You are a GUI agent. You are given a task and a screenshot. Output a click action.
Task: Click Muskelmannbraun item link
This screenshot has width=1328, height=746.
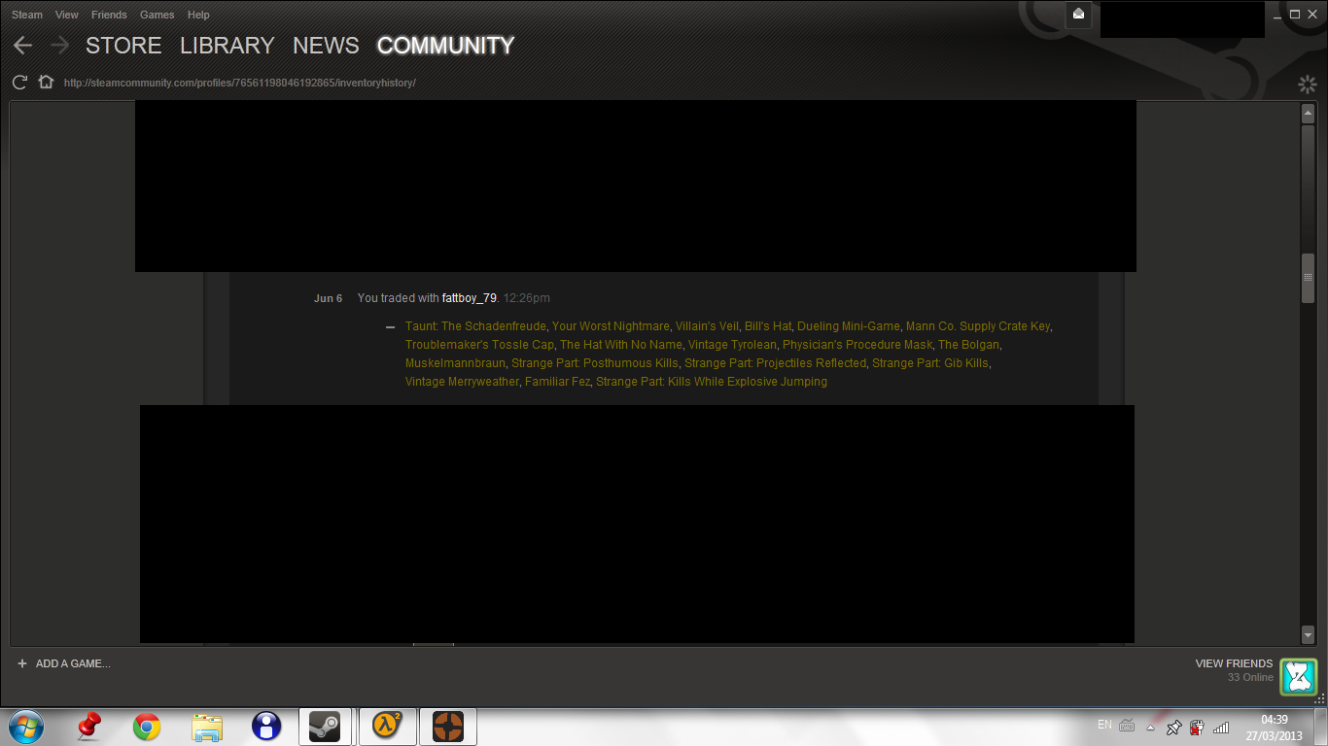click(x=455, y=363)
